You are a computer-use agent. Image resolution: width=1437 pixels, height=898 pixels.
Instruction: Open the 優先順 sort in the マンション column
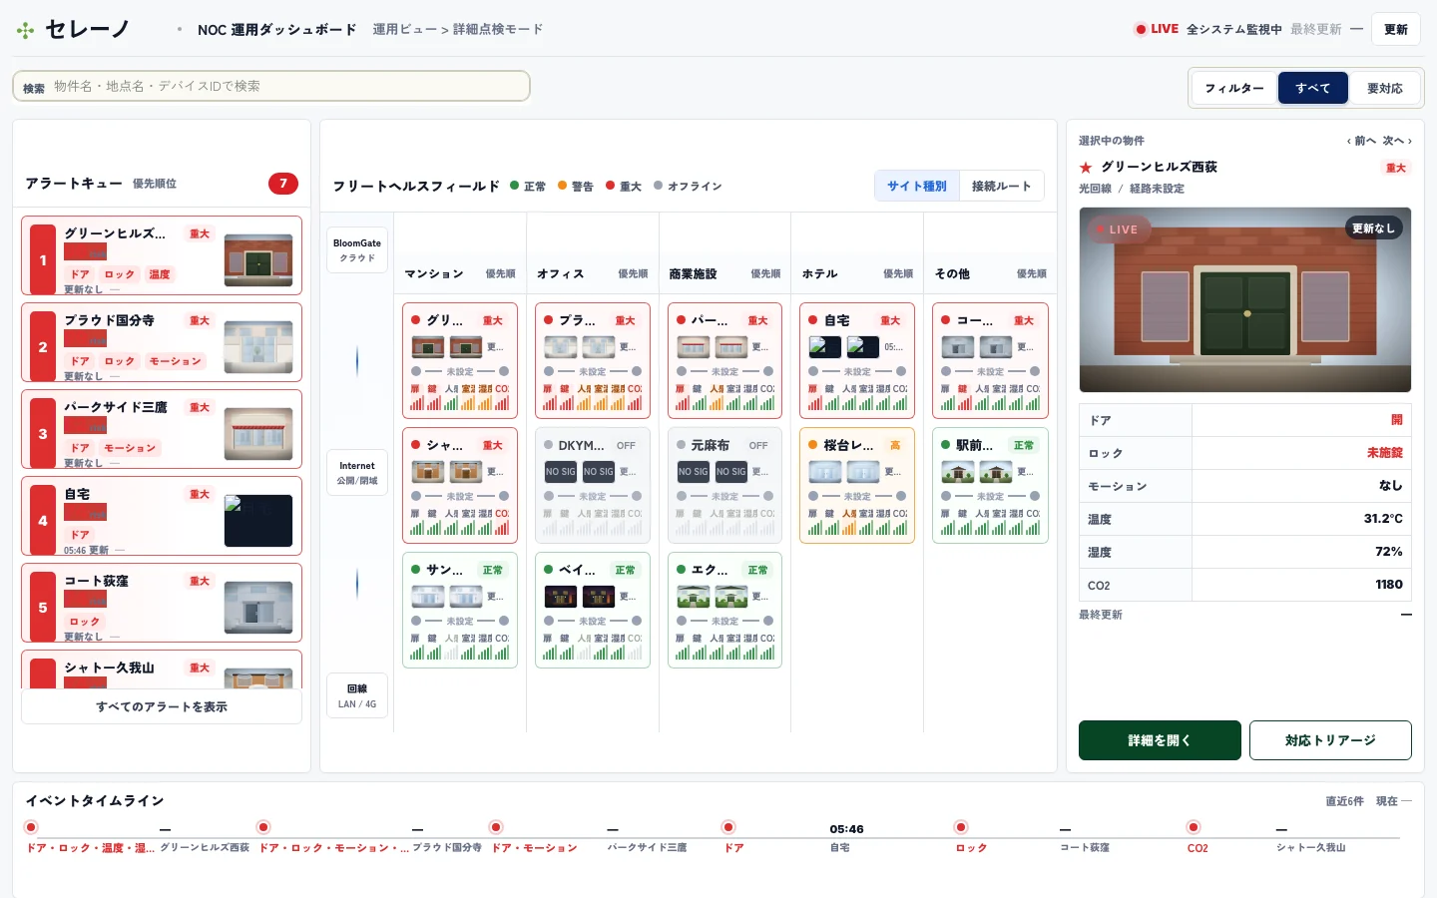(500, 273)
